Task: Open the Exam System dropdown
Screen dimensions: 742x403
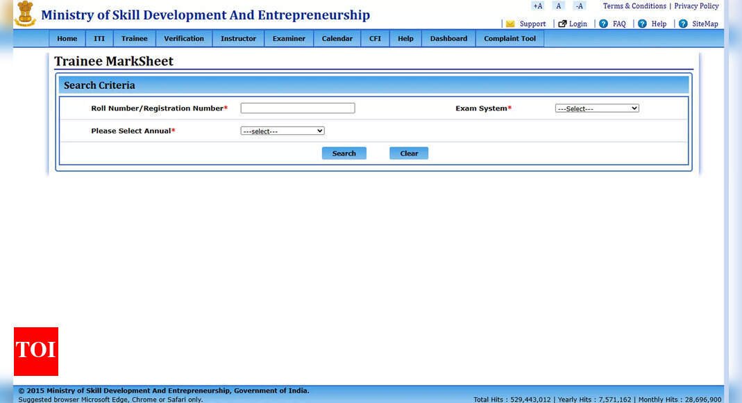Action: pyautogui.click(x=597, y=108)
